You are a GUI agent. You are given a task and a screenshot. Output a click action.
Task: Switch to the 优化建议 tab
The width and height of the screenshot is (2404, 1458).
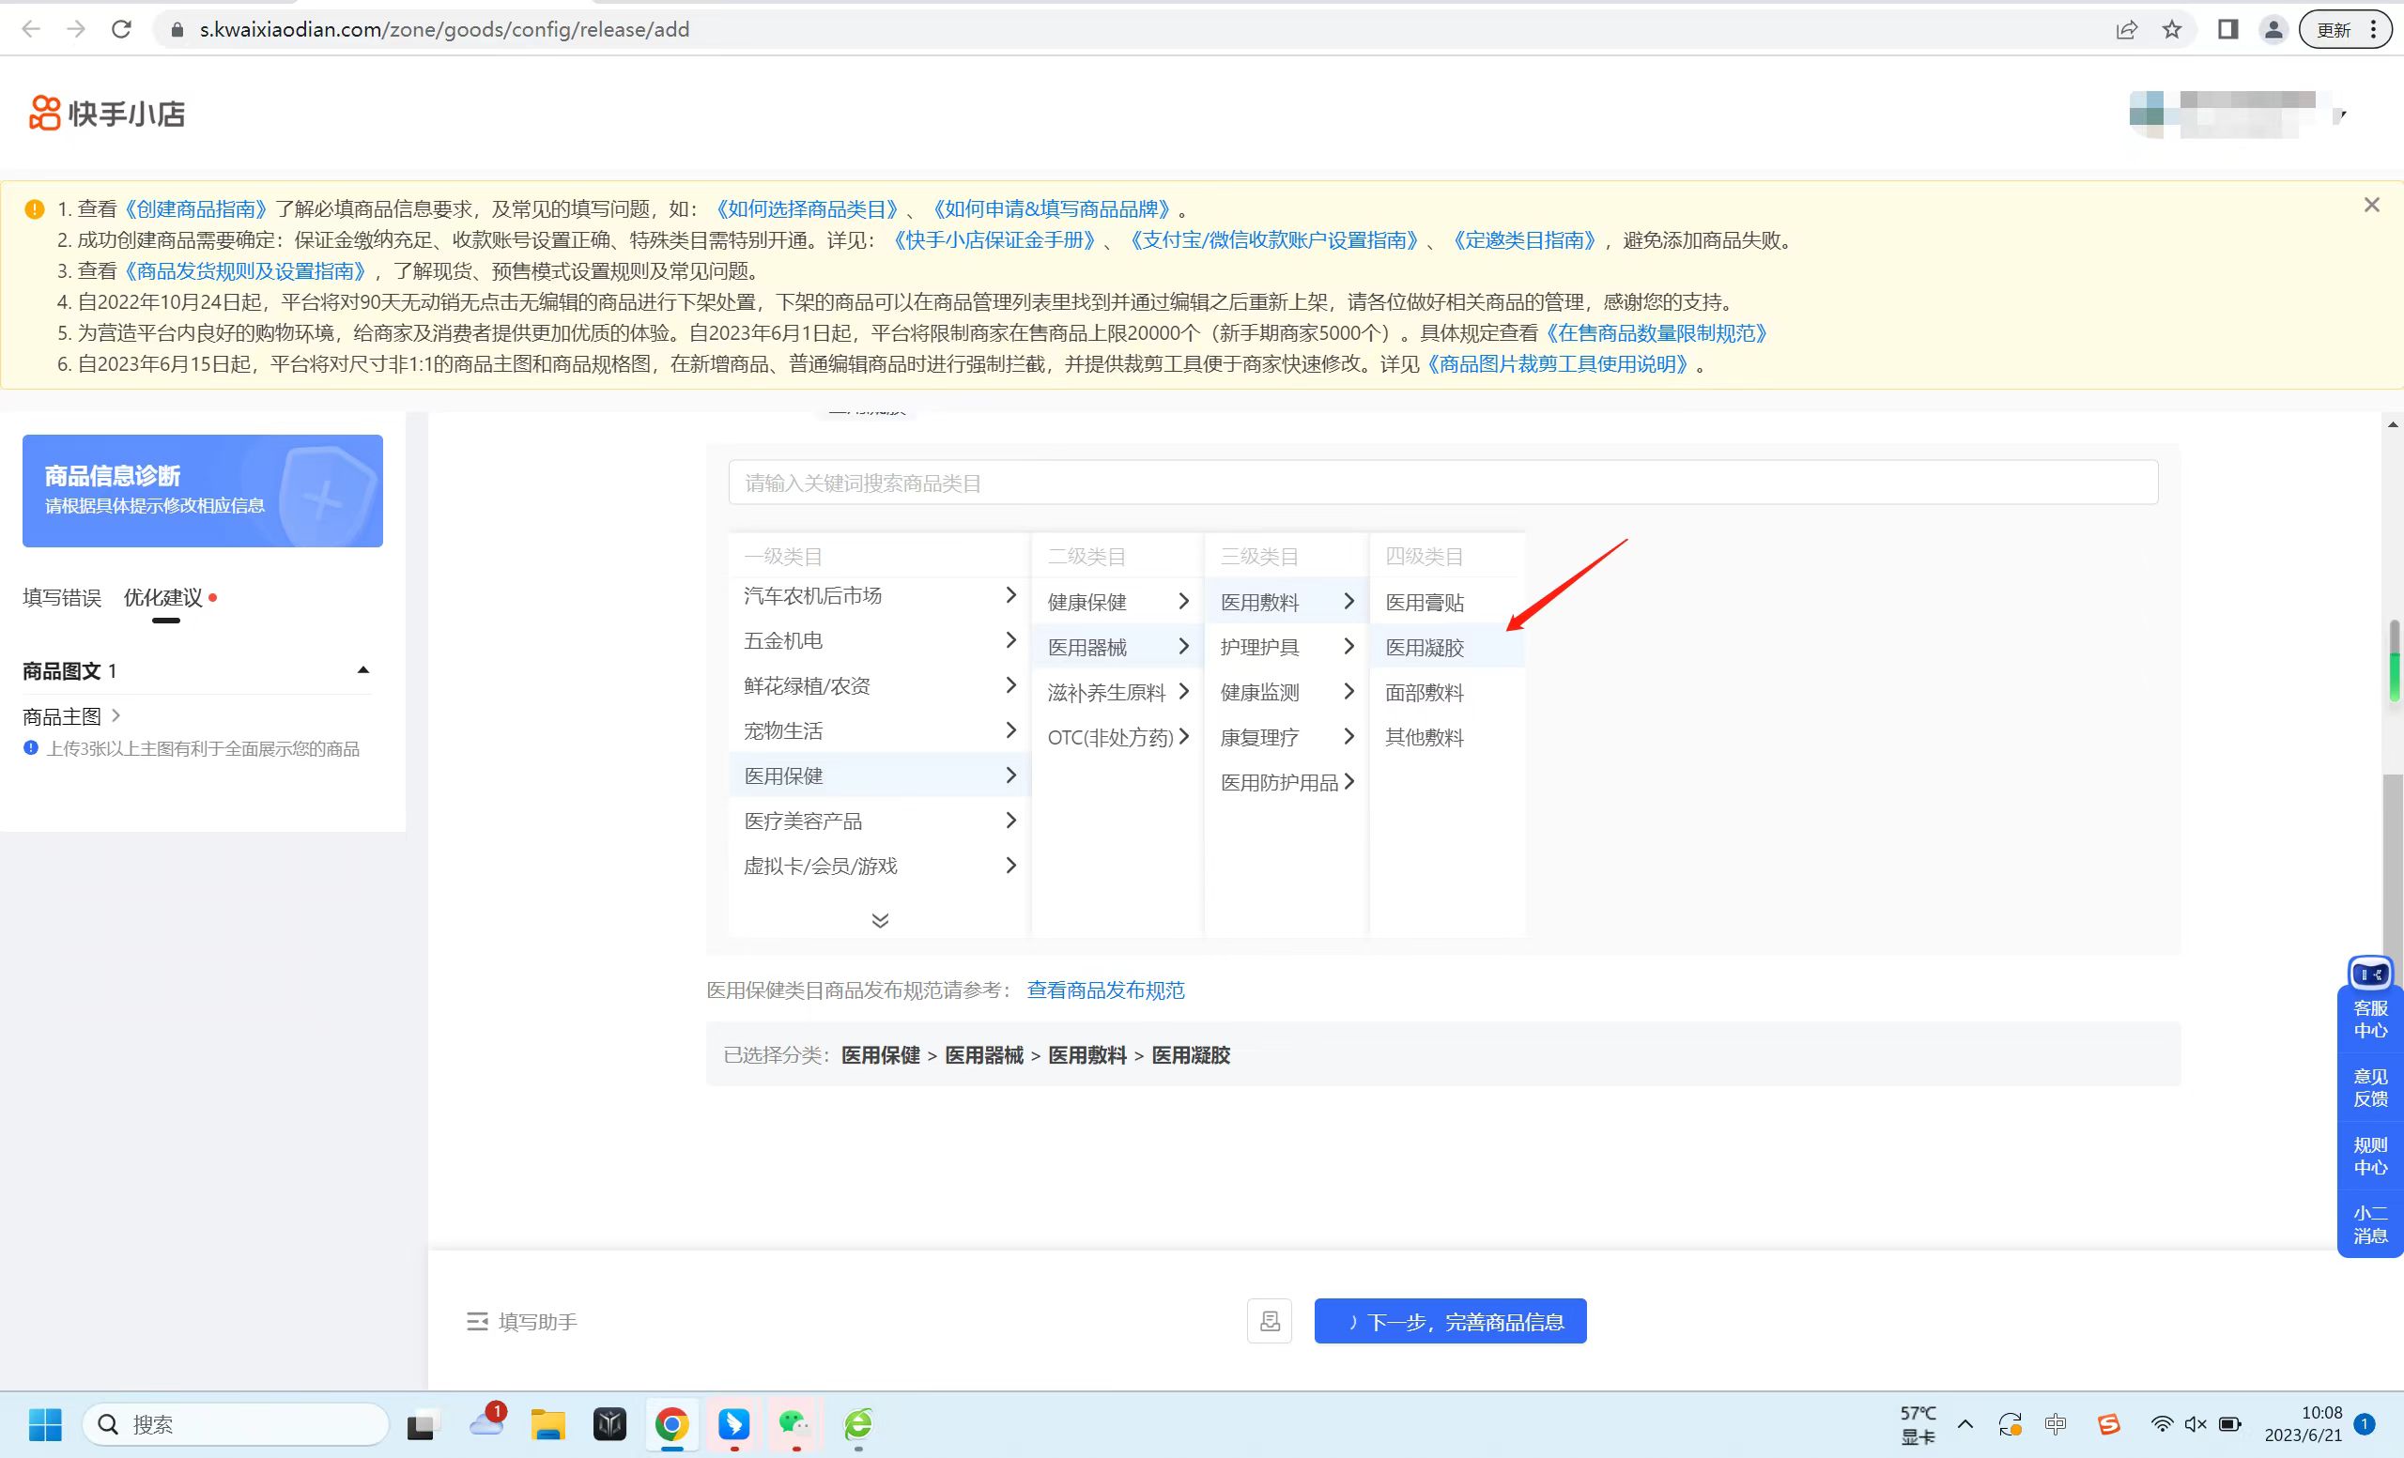click(x=164, y=597)
